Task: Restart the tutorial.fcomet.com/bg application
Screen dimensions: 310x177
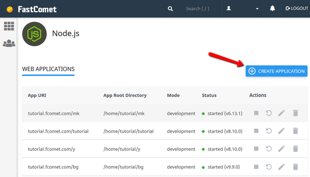Action: [269, 167]
